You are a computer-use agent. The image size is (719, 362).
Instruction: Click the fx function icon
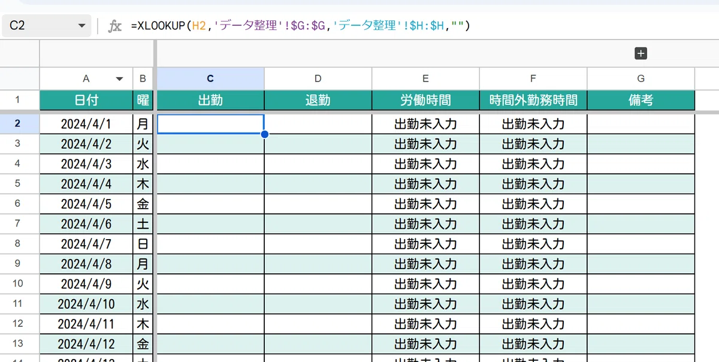tap(114, 26)
